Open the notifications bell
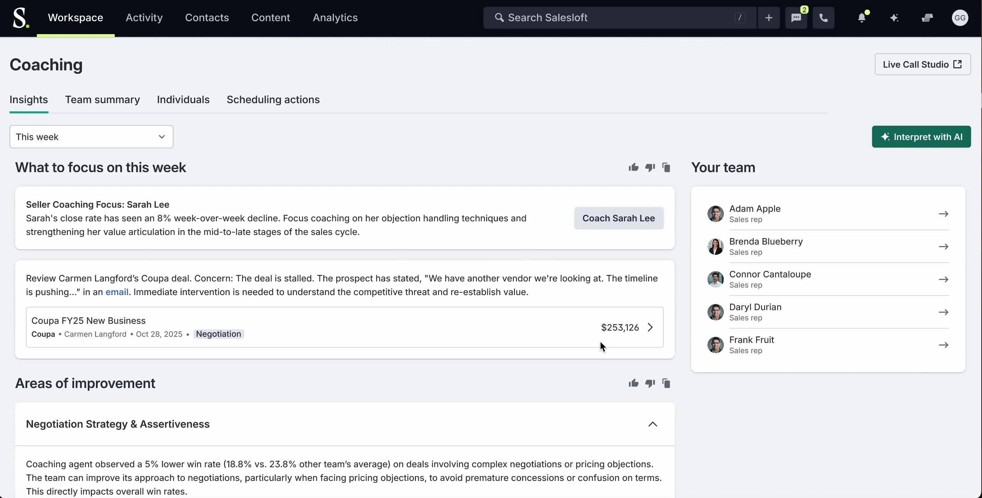 [x=861, y=18]
